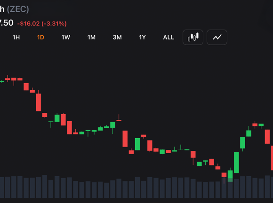The height and width of the screenshot is (203, 273).
Task: Click the highlighted volume bar under the low
Action: click(x=230, y=188)
